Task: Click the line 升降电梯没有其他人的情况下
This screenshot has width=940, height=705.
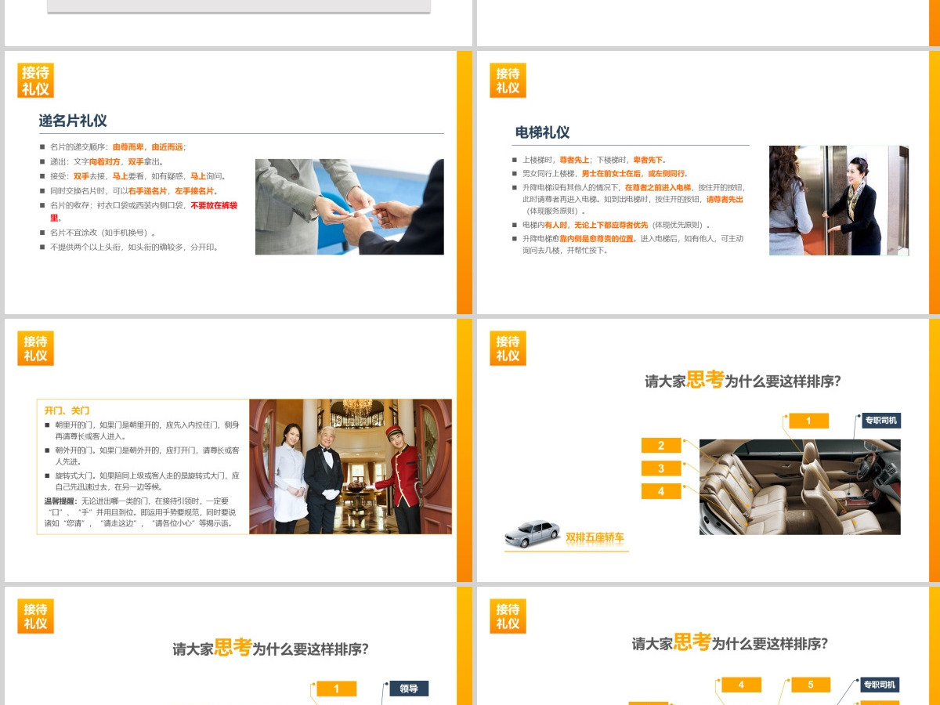Action: [x=633, y=199]
